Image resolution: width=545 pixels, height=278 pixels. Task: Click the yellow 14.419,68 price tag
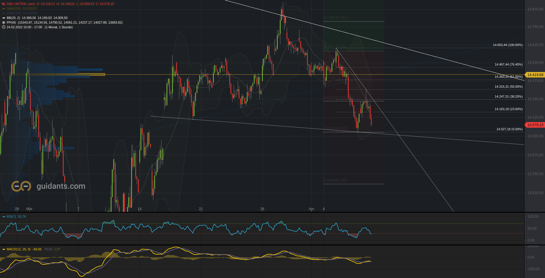535,75
